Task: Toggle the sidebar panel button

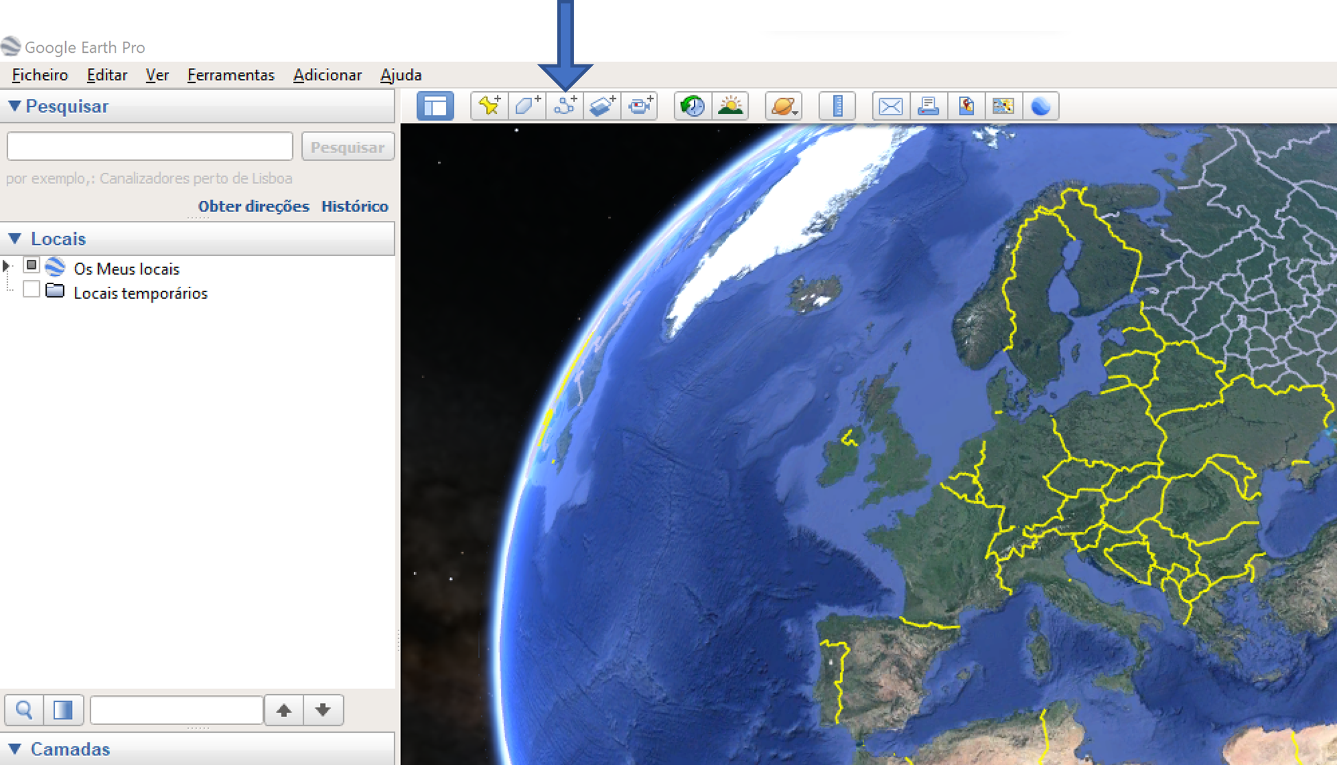Action: (435, 106)
